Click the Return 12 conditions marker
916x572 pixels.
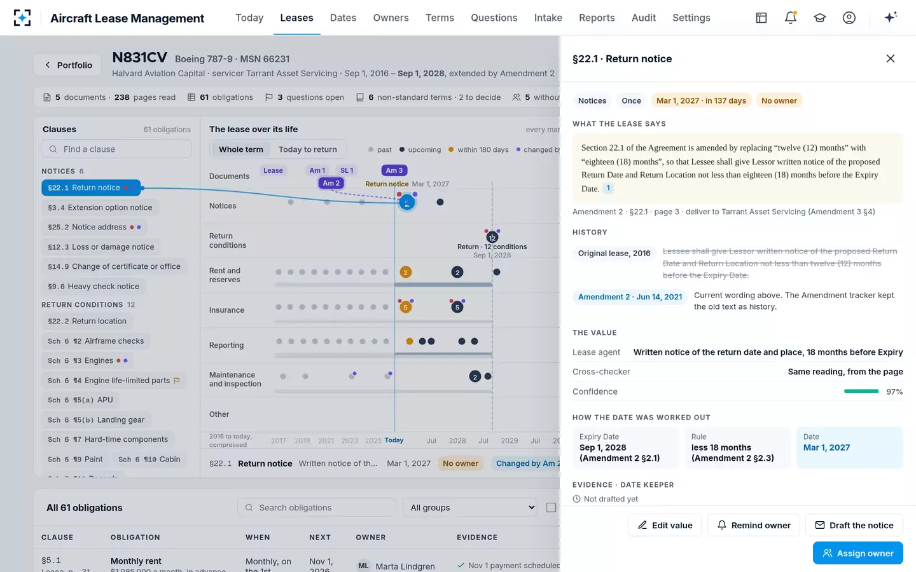click(x=492, y=238)
